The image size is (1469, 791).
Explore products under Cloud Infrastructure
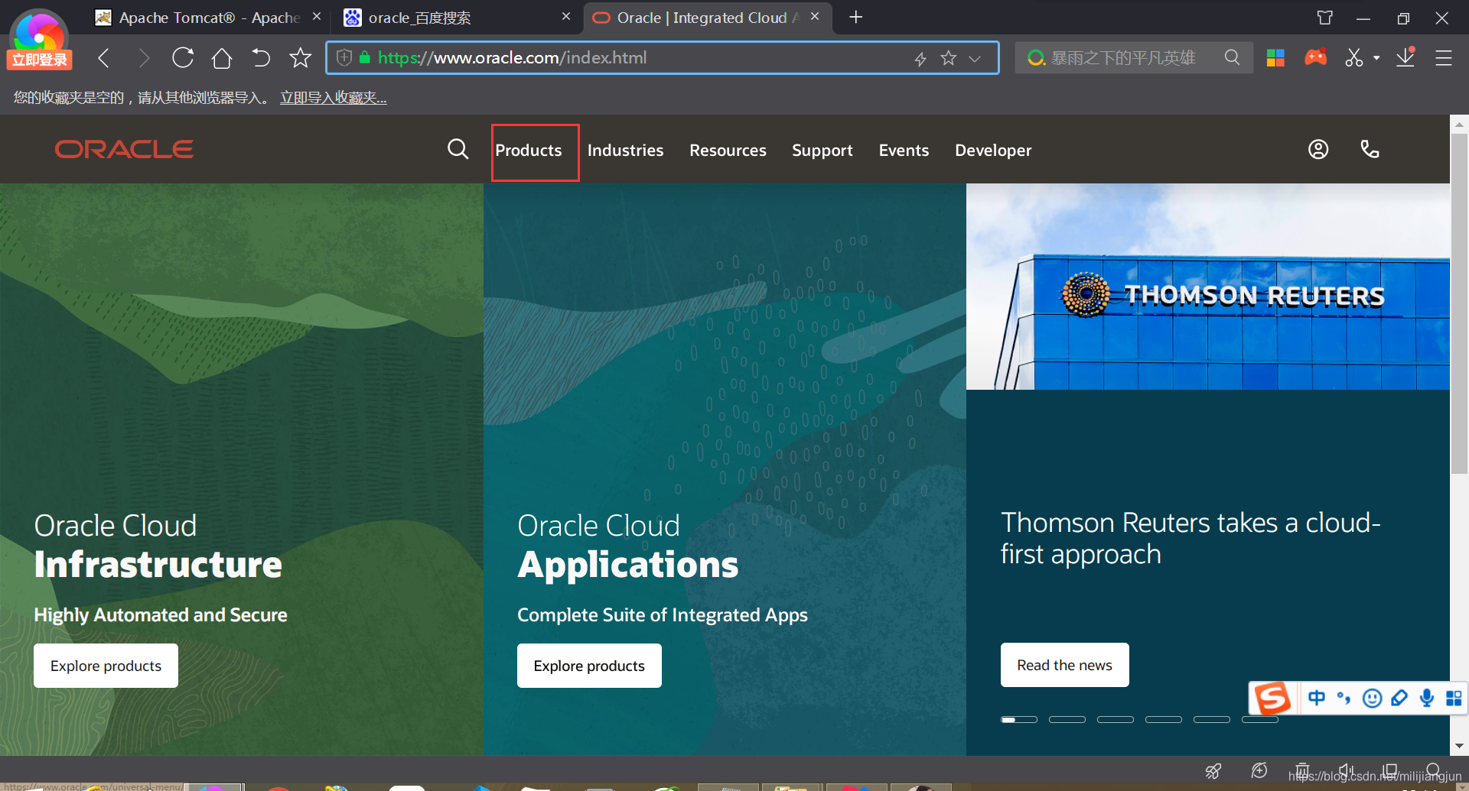point(106,666)
